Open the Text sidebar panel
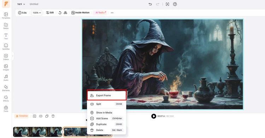265x138 pixels. point(6,36)
